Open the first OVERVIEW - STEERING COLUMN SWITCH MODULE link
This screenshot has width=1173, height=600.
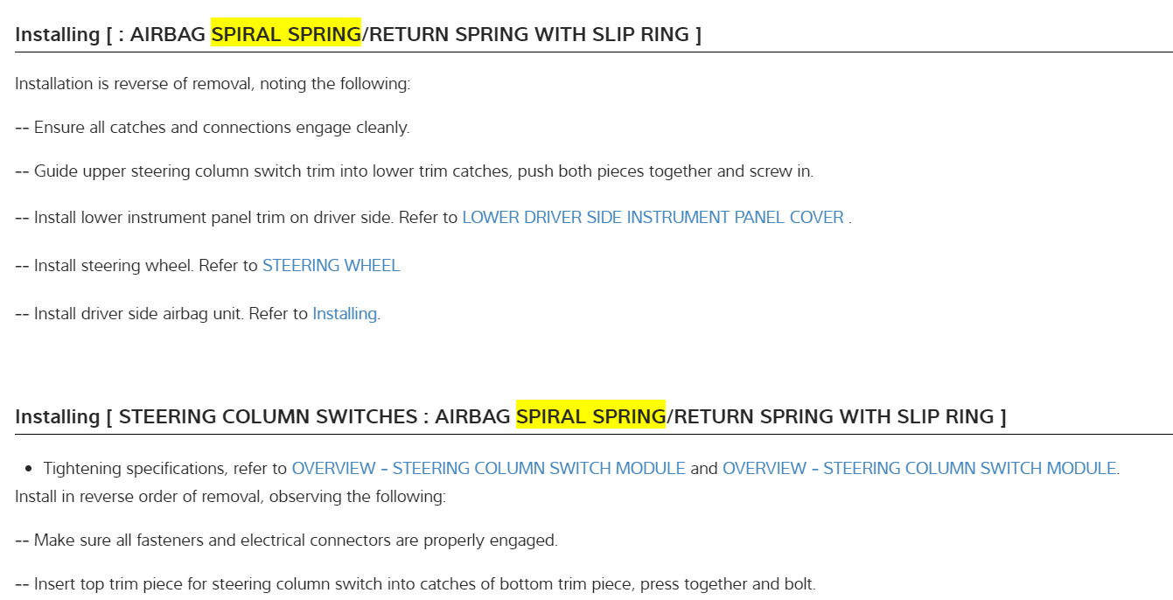[488, 468]
